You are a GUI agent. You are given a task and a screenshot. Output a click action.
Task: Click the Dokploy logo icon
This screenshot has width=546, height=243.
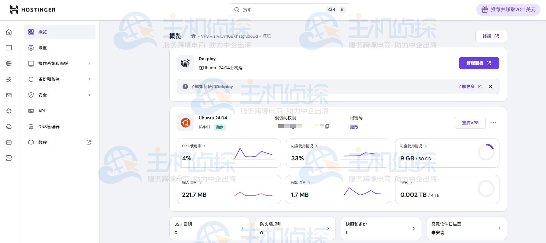186,63
